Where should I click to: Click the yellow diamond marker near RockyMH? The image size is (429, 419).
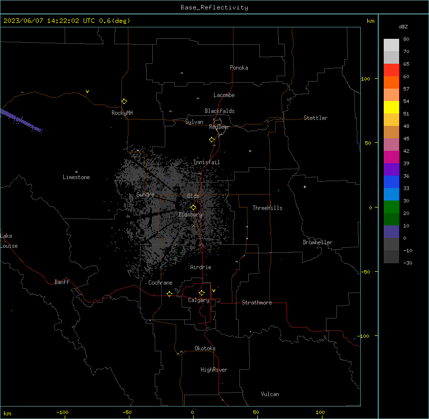point(124,102)
